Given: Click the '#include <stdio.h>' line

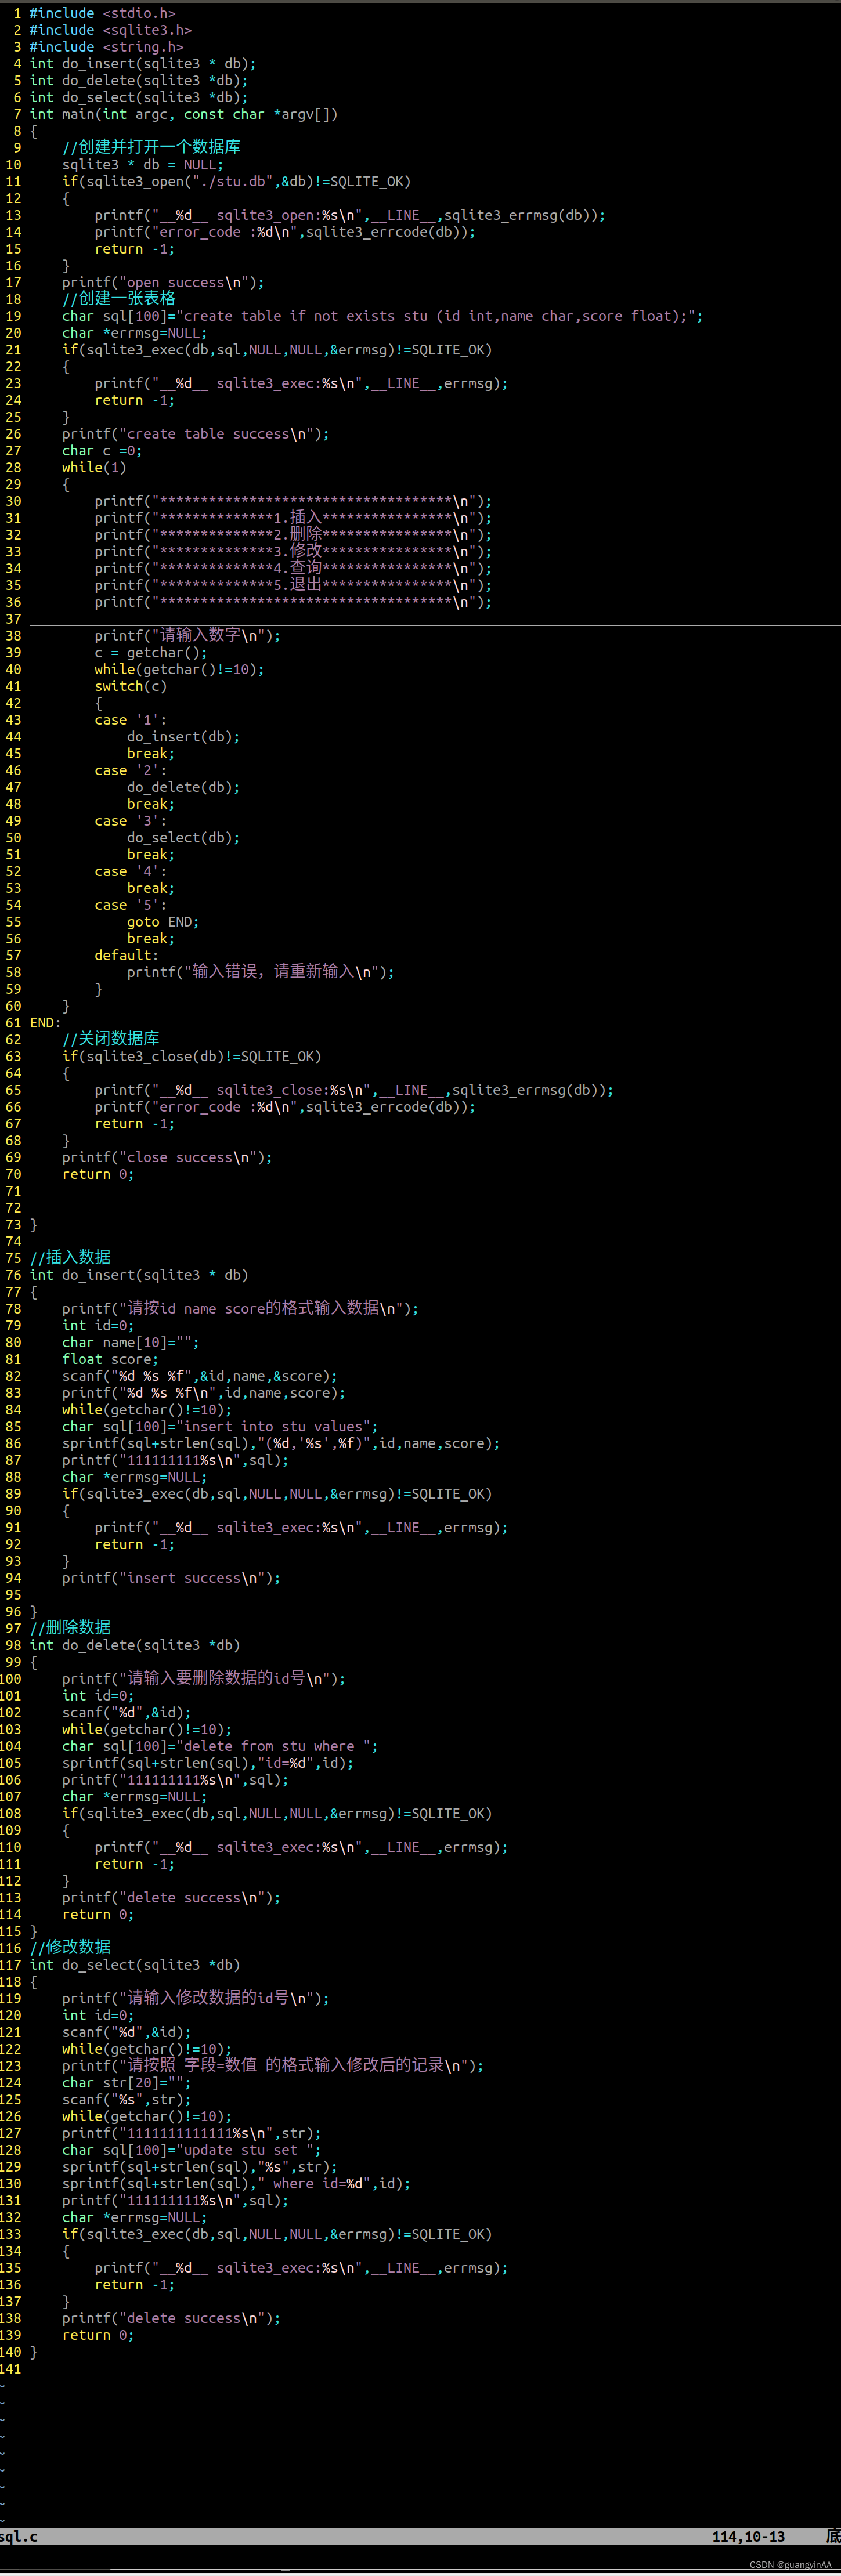Looking at the screenshot, I should point(102,13).
